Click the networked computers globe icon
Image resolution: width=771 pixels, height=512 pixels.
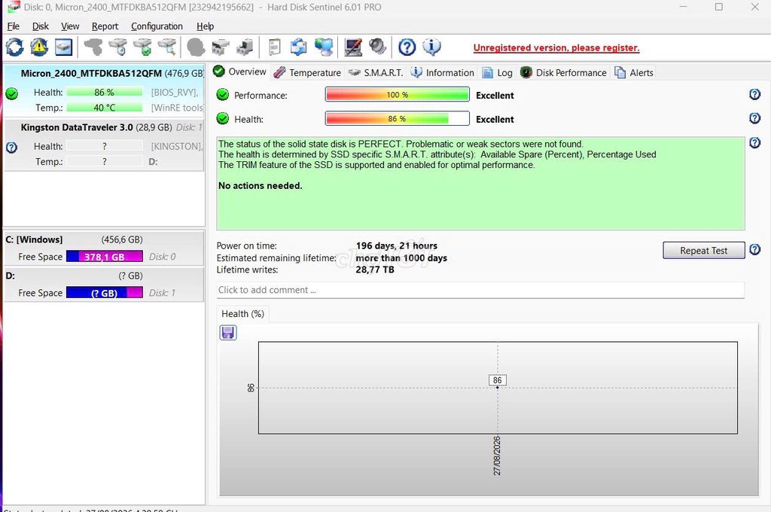(x=324, y=47)
